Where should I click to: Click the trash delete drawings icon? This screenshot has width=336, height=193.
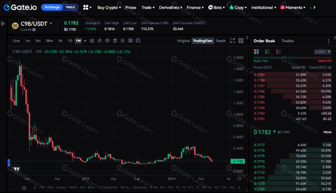coord(115,41)
